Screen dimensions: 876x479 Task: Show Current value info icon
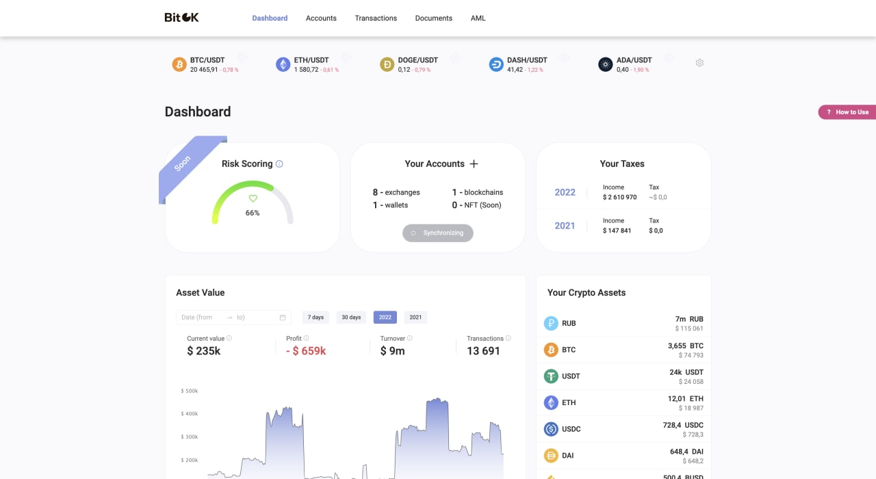point(229,338)
